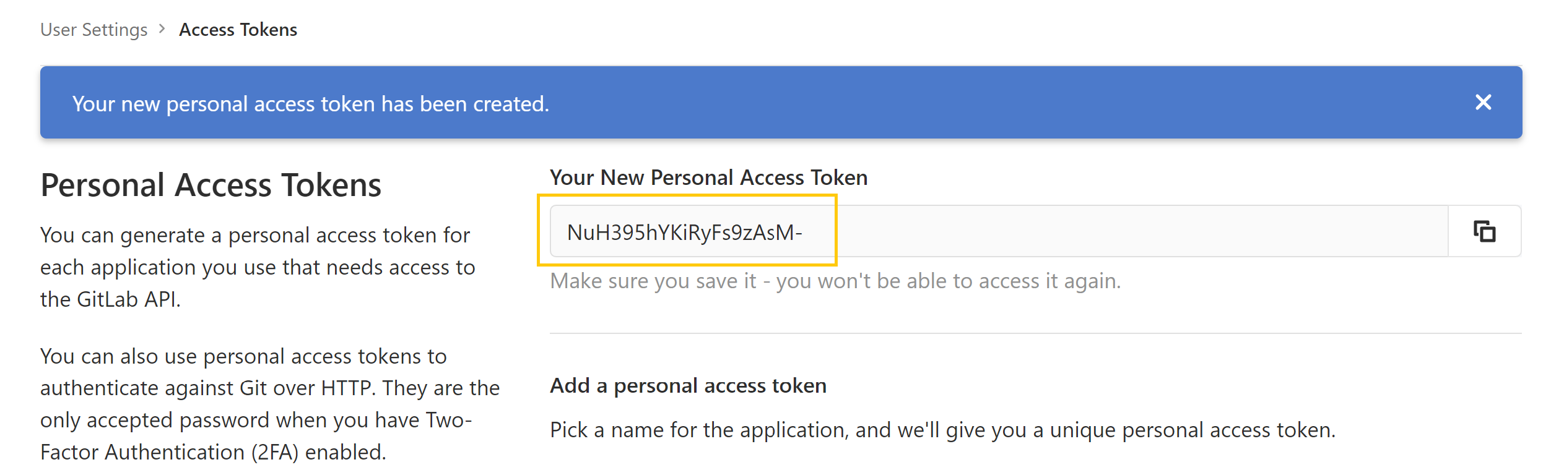1551x470 pixels.
Task: Click the blue token created banner message
Action: [310, 104]
